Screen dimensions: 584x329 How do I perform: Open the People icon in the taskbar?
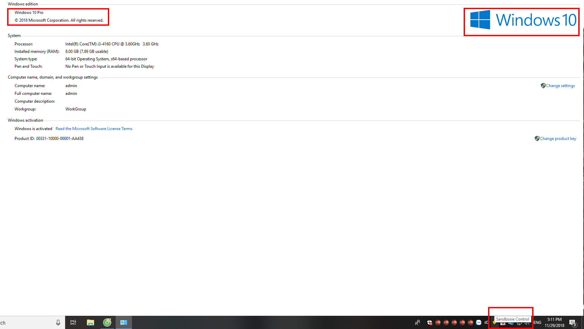point(417,323)
